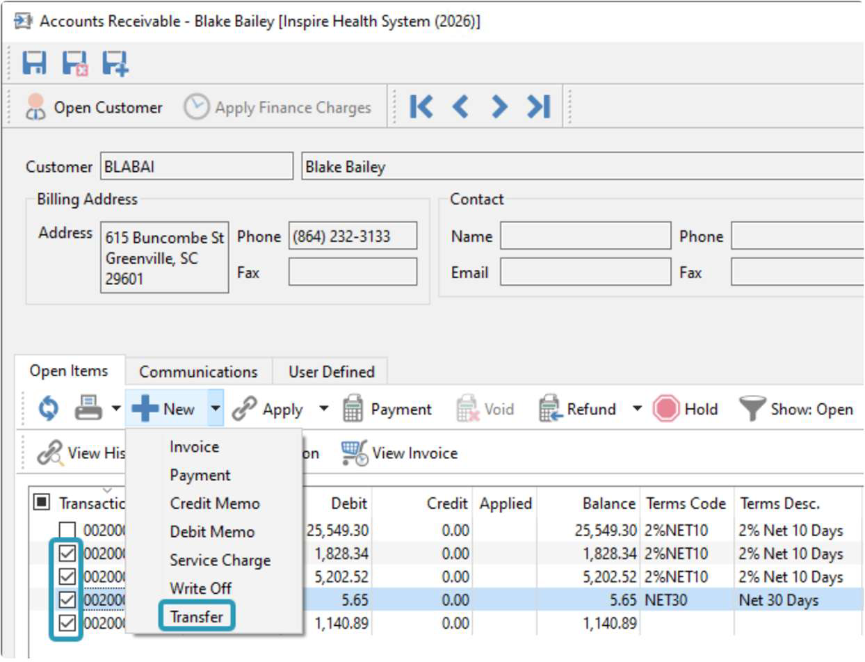Click the Save and New icon

115,63
